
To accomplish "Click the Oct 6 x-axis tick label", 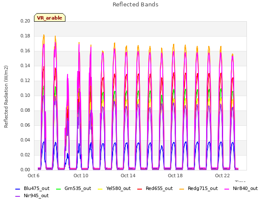I will 34,176.
